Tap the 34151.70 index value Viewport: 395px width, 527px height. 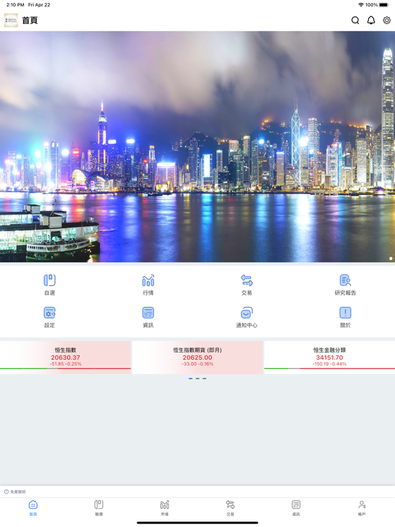[329, 358]
